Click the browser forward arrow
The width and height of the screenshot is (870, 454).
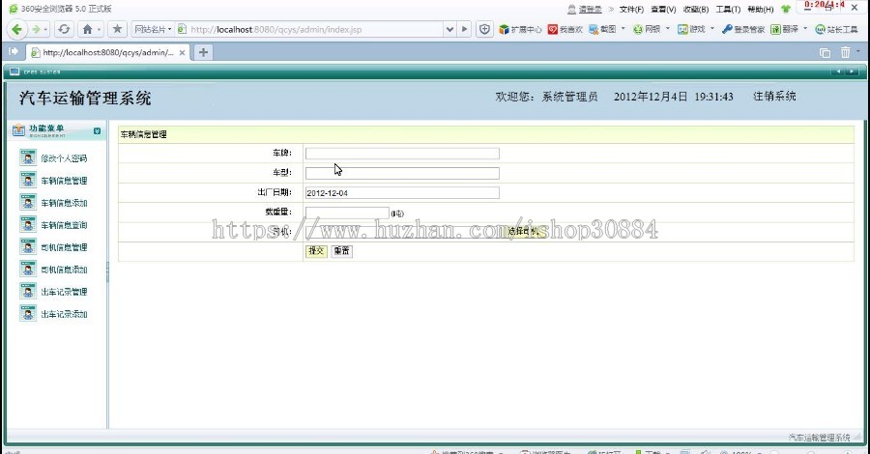(36, 29)
